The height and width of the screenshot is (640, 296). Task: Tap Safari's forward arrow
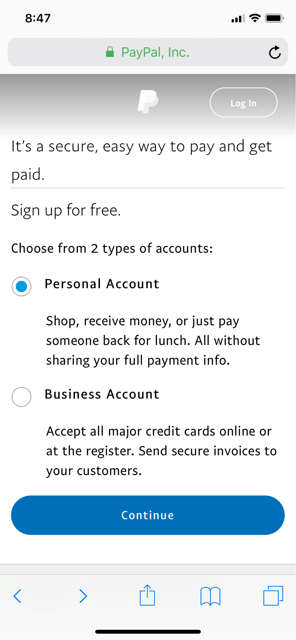[83, 596]
